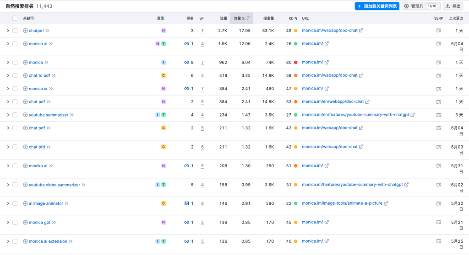Viewport: 469px width, 255px height.
Task: Add monica gpt keyword plus icon
Action: [x=26, y=223]
